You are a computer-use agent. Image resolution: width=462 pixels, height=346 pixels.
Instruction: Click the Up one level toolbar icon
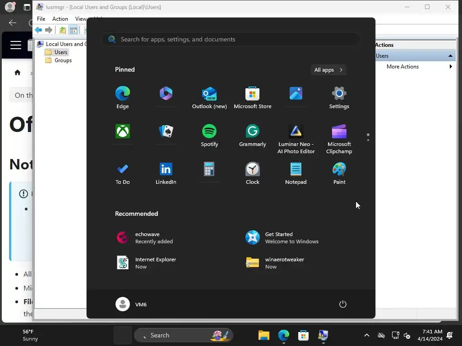pyautogui.click(x=62, y=30)
